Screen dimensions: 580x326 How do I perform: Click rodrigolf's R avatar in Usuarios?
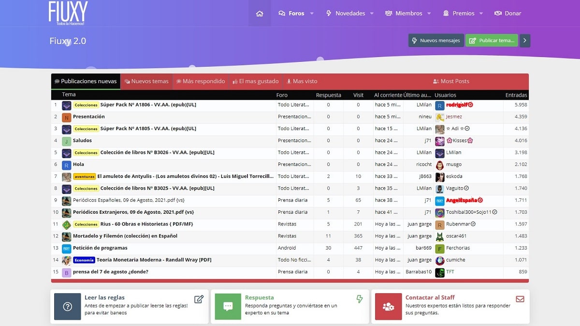[440, 105]
